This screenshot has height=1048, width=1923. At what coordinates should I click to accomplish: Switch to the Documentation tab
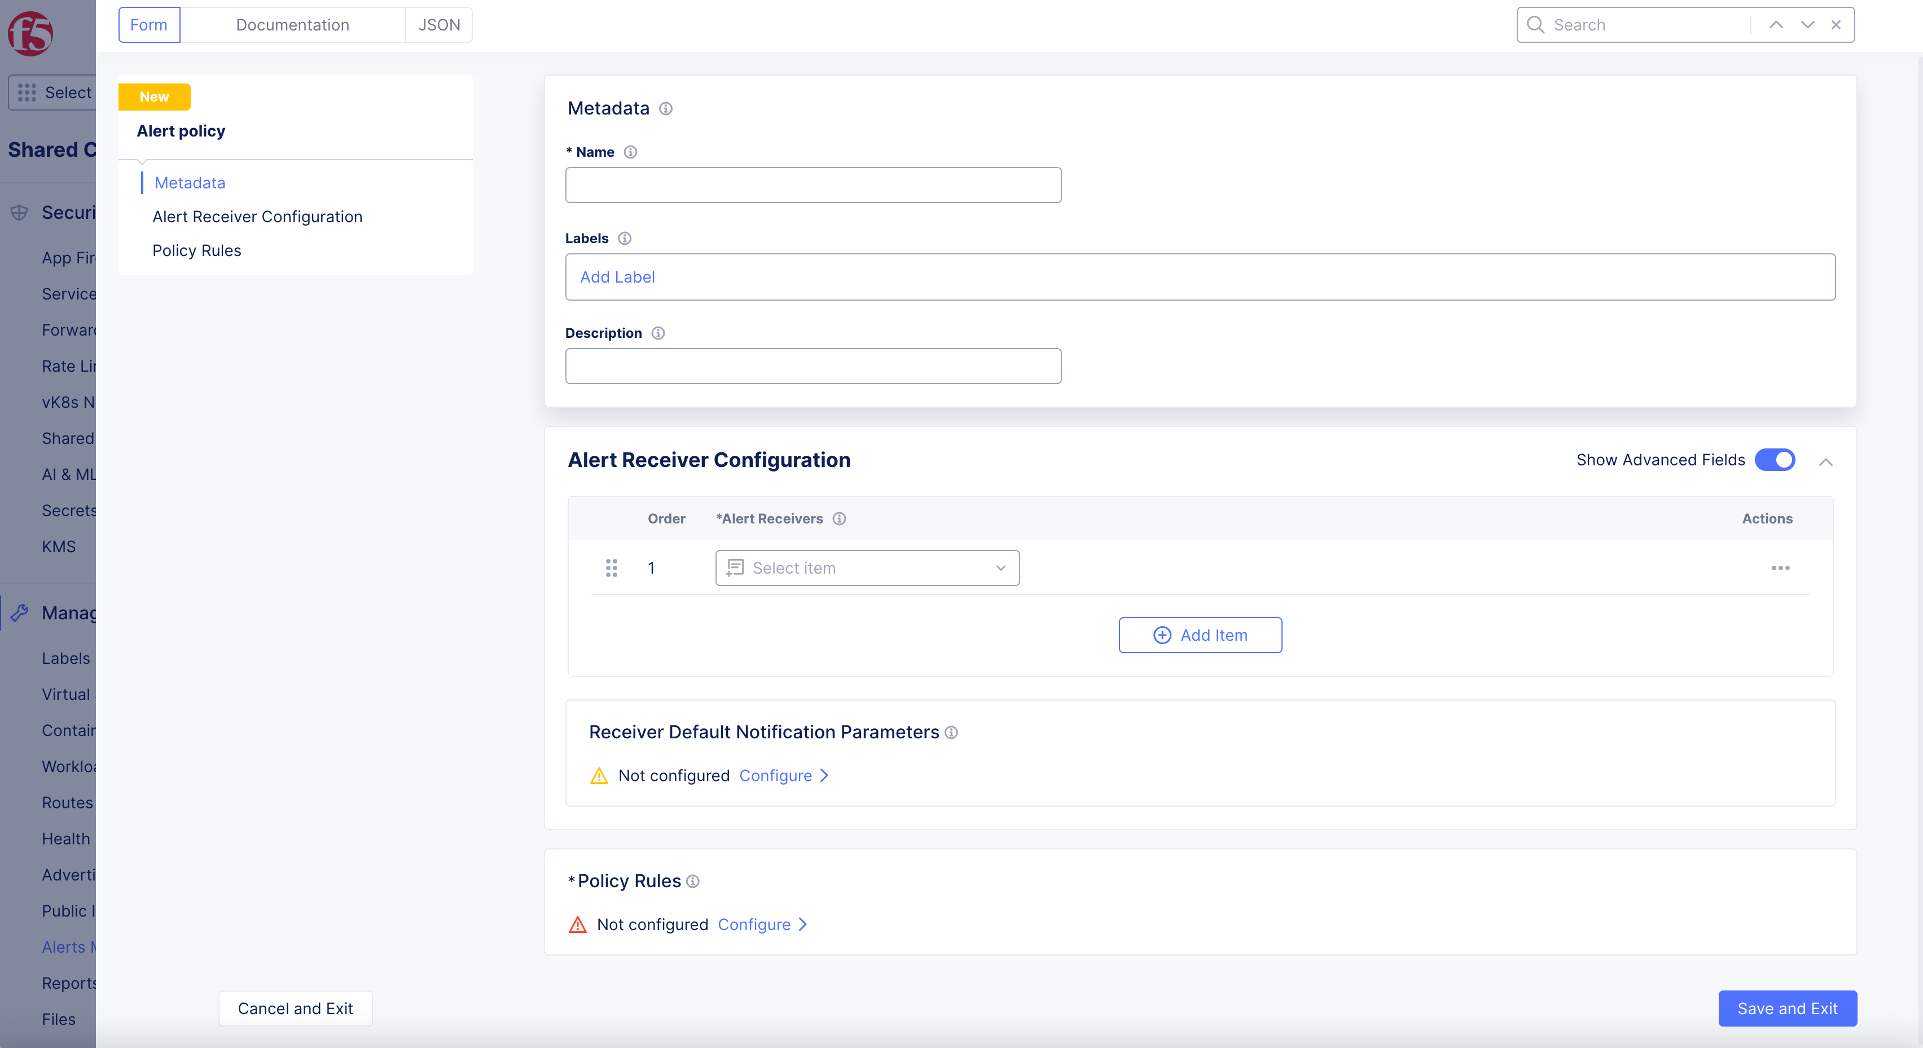pos(293,25)
